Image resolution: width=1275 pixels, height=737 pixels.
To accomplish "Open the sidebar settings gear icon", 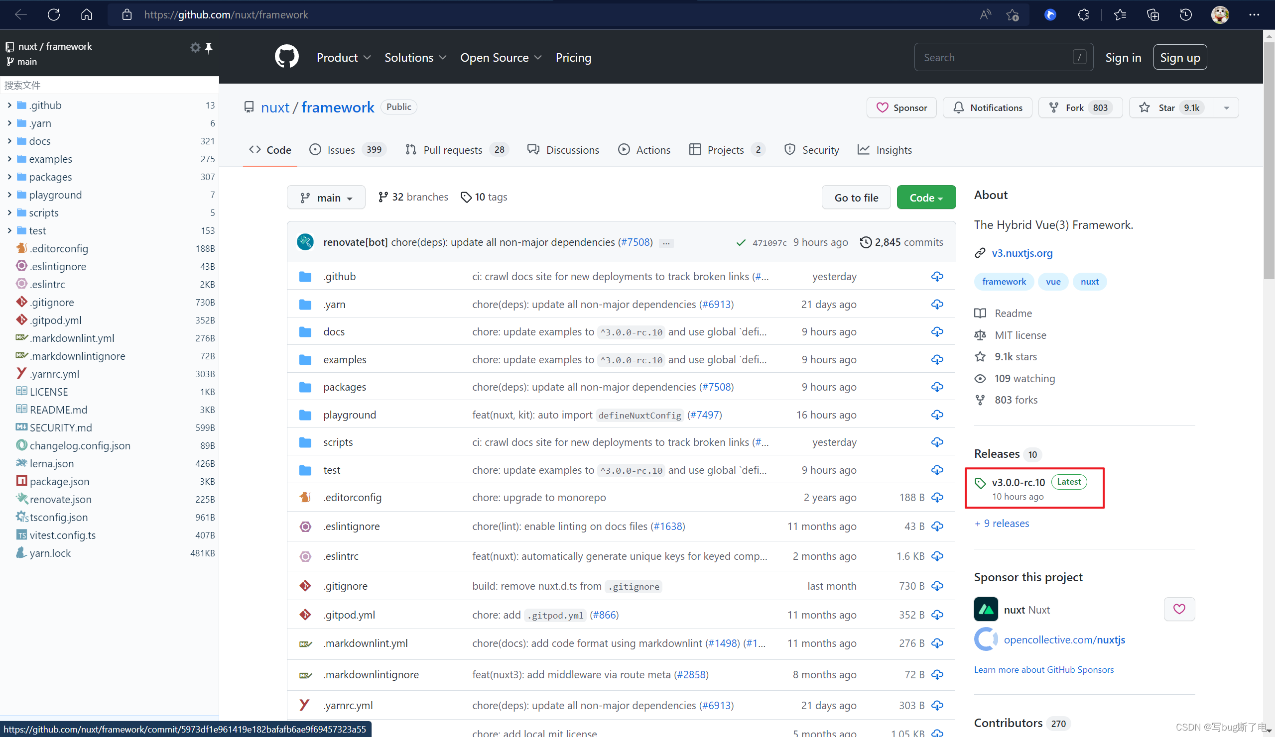I will 195,47.
